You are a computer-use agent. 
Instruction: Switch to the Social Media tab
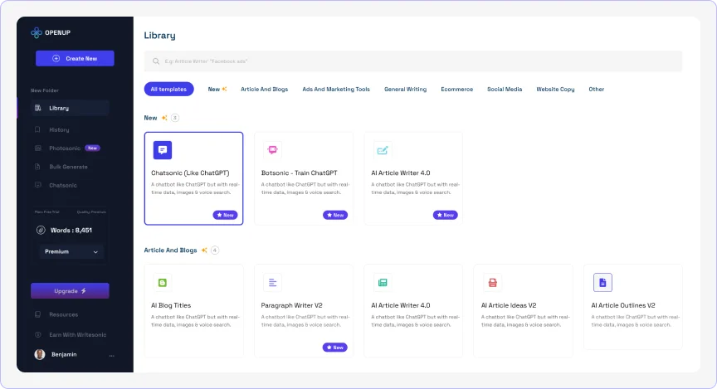[505, 89]
